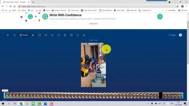Click the rotated video preview
This screenshot has width=189, height=106.
(93, 65)
